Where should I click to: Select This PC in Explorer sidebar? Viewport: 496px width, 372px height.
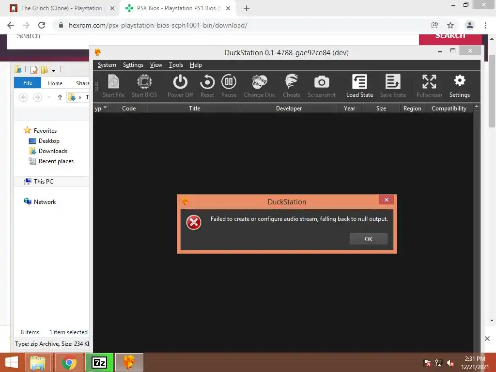[x=43, y=181]
